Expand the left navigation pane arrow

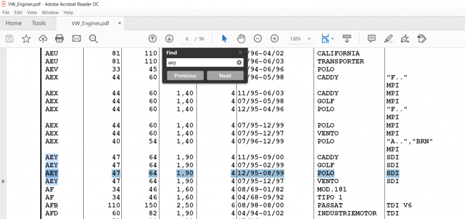[3, 181]
